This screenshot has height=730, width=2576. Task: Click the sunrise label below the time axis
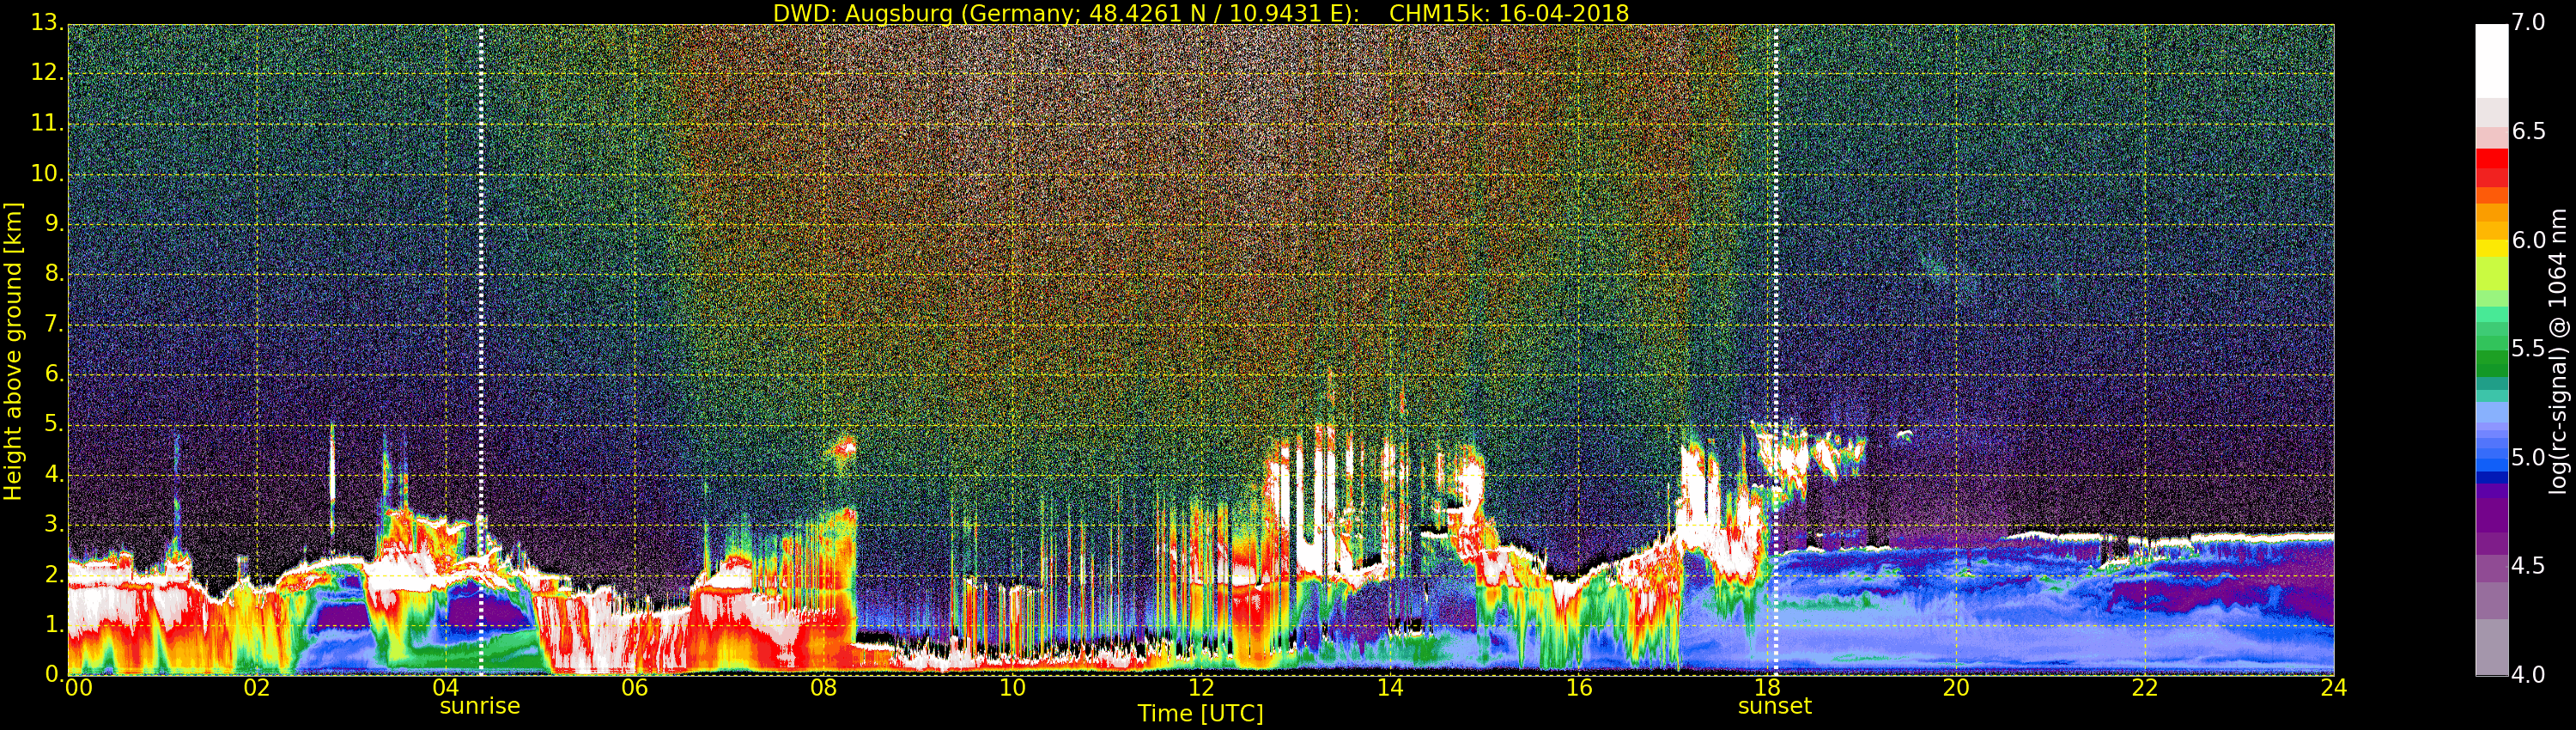(479, 706)
